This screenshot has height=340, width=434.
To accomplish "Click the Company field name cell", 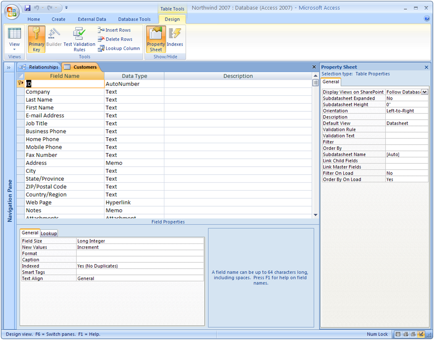I will click(x=64, y=92).
